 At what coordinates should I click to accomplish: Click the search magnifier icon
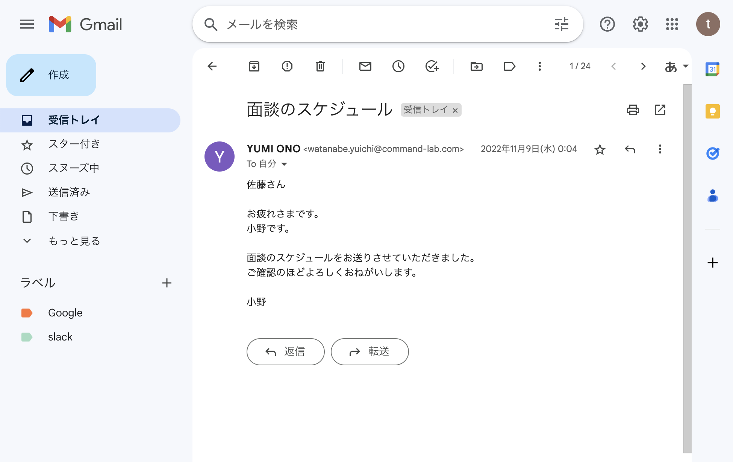211,24
